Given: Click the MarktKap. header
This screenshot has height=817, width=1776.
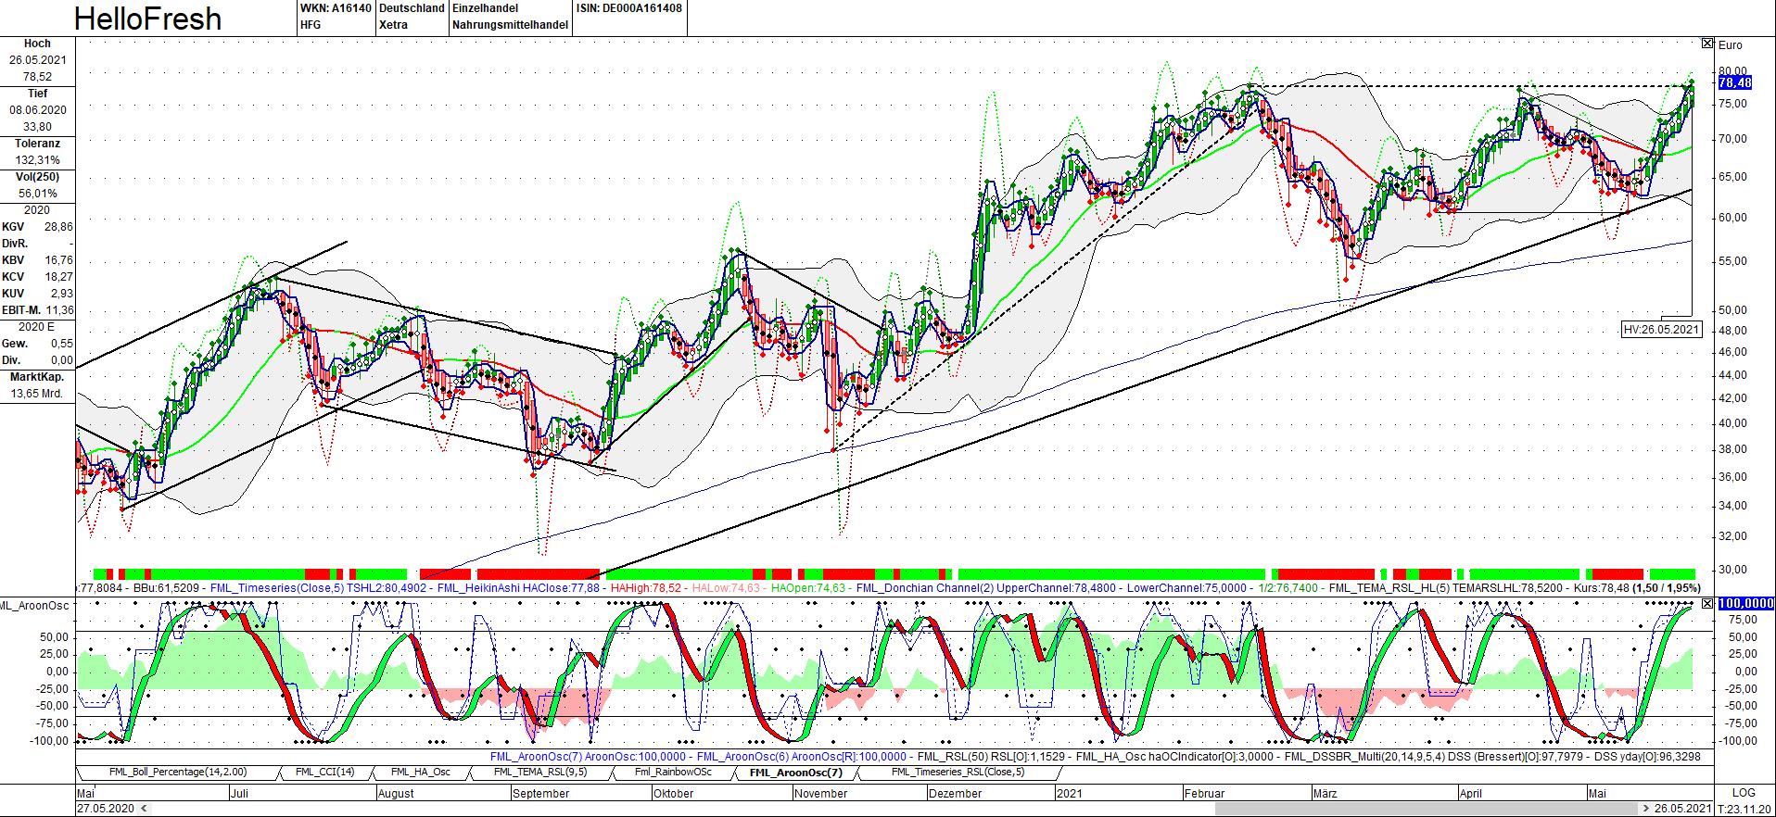Looking at the screenshot, I should coord(37,377).
